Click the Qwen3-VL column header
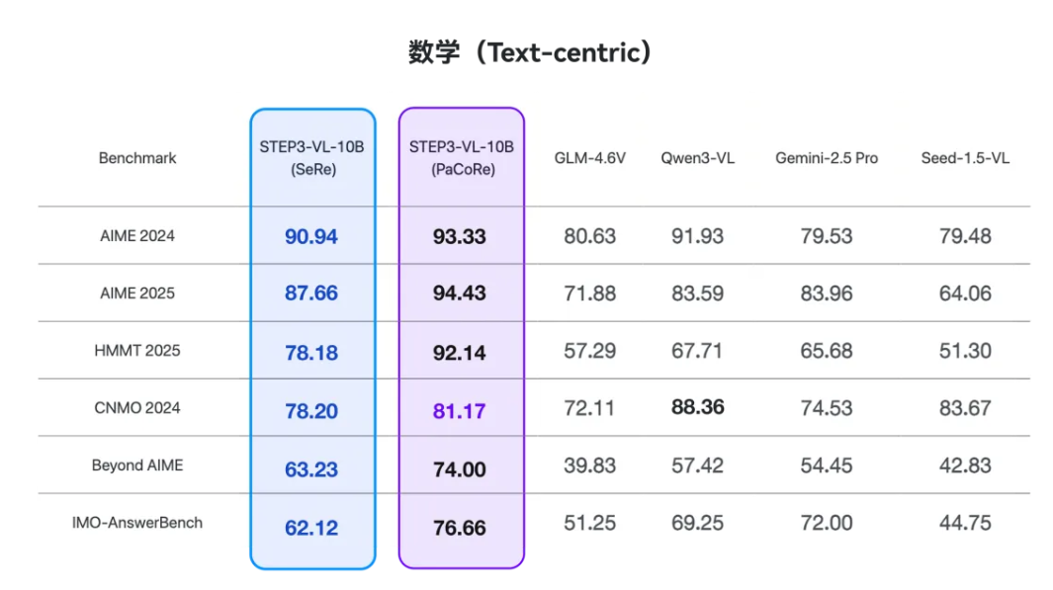 pyautogui.click(x=697, y=158)
